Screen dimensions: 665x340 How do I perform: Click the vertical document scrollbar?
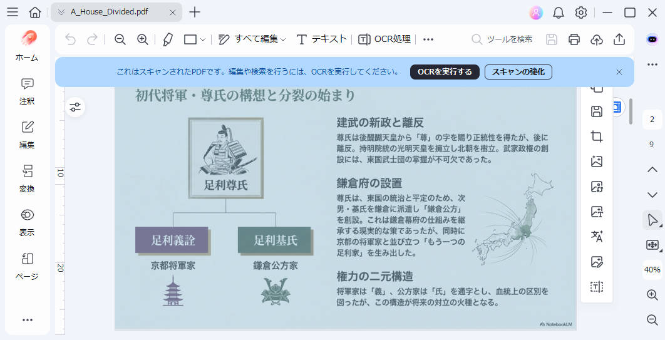(x=631, y=111)
